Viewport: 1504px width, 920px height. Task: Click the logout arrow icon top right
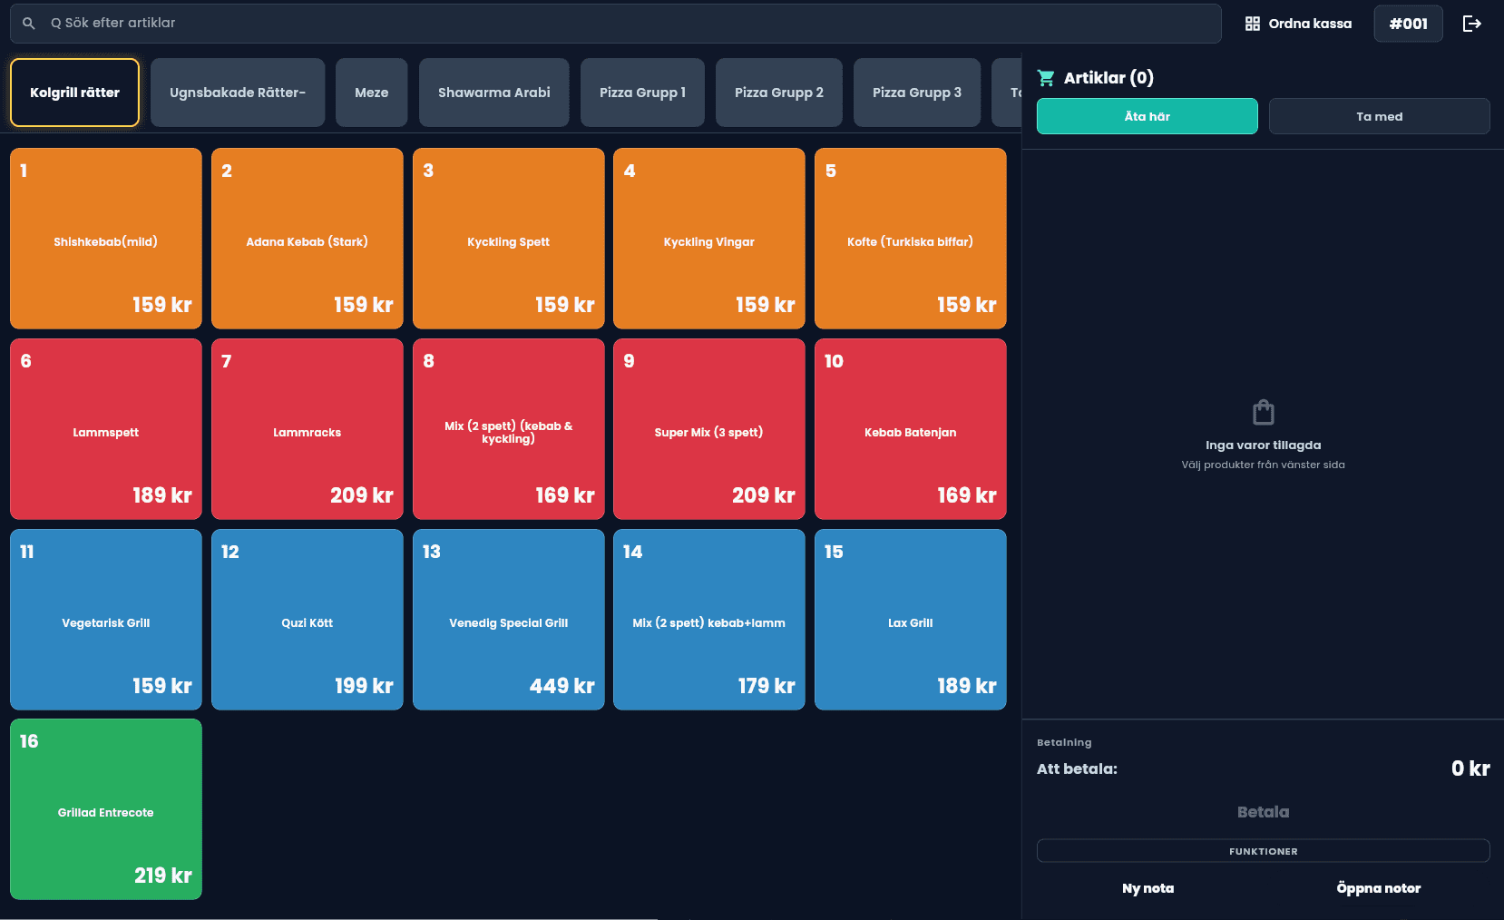[1472, 23]
